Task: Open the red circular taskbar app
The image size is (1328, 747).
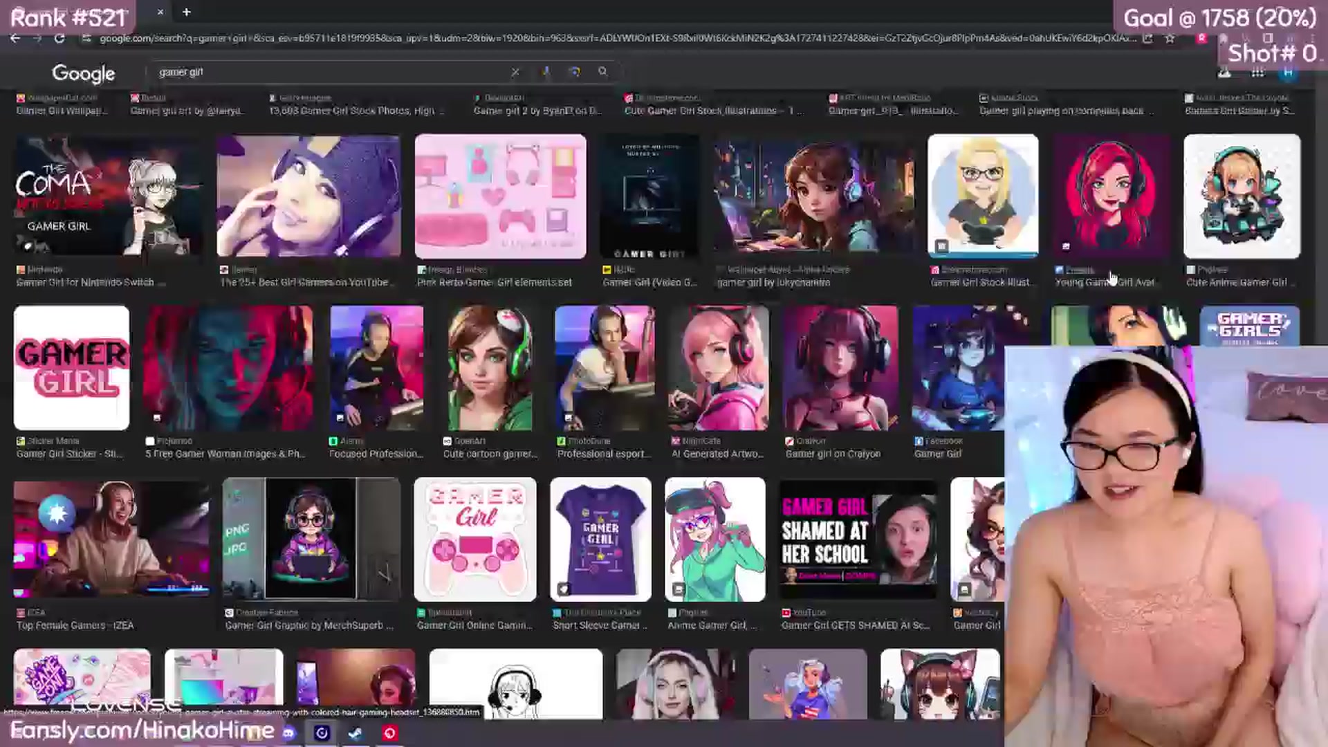Action: [x=389, y=733]
